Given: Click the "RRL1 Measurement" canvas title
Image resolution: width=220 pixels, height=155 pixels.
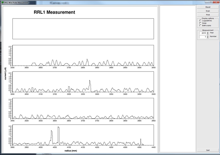Looking at the screenshot, I should 54,13.
